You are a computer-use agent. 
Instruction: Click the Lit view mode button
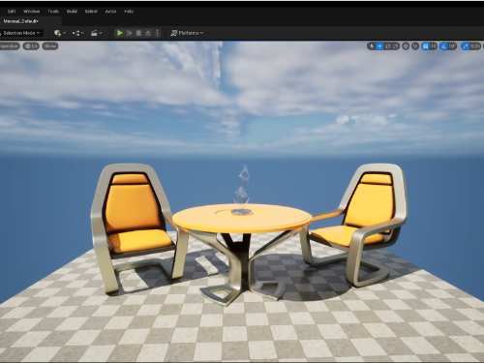31,46
